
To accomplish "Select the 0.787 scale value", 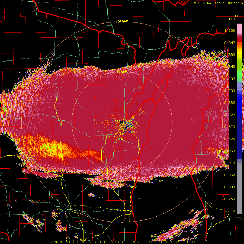I will coord(230,79).
